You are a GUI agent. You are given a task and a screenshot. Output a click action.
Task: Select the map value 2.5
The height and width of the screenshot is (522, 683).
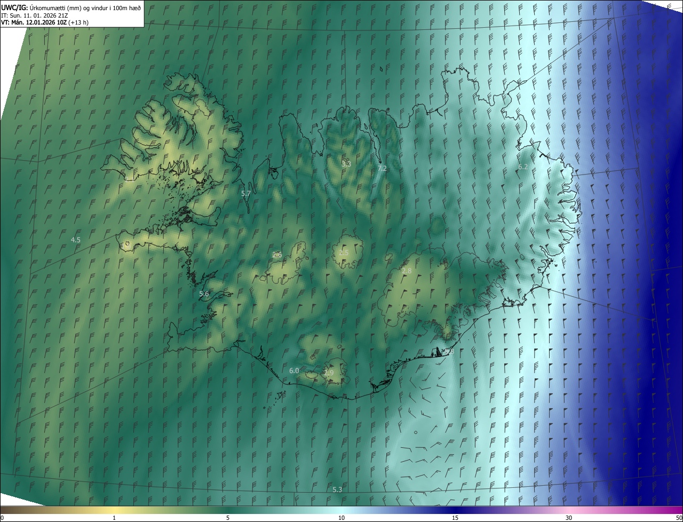point(344,253)
